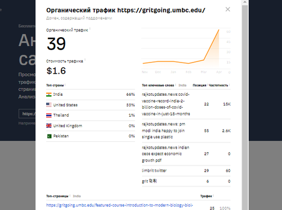Click the Частотность column header
The height and width of the screenshot is (210, 282).
(218, 85)
